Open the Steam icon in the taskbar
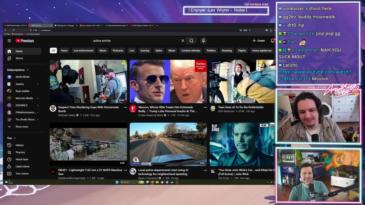Screen dimensions: 365x205 172,182
